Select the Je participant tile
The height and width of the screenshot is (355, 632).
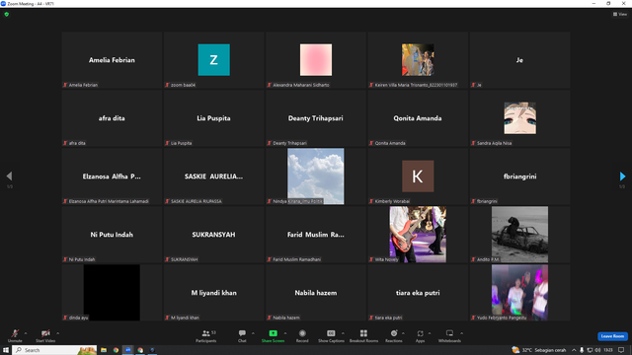[x=520, y=60]
